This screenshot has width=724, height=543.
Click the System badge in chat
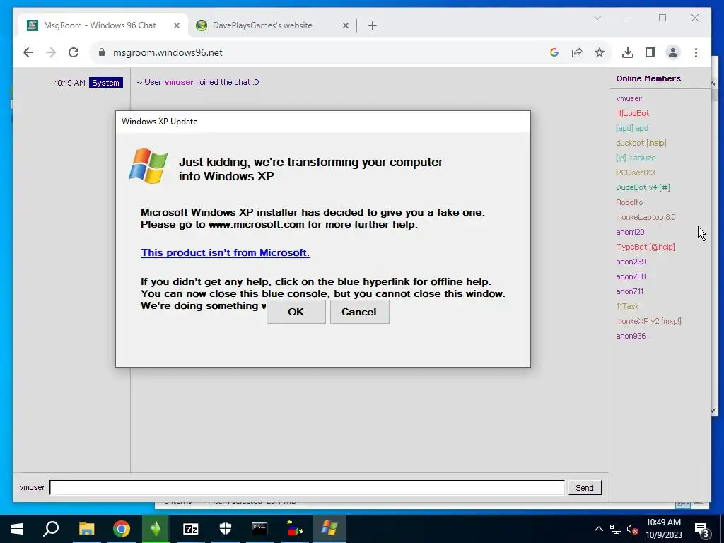[x=106, y=83]
